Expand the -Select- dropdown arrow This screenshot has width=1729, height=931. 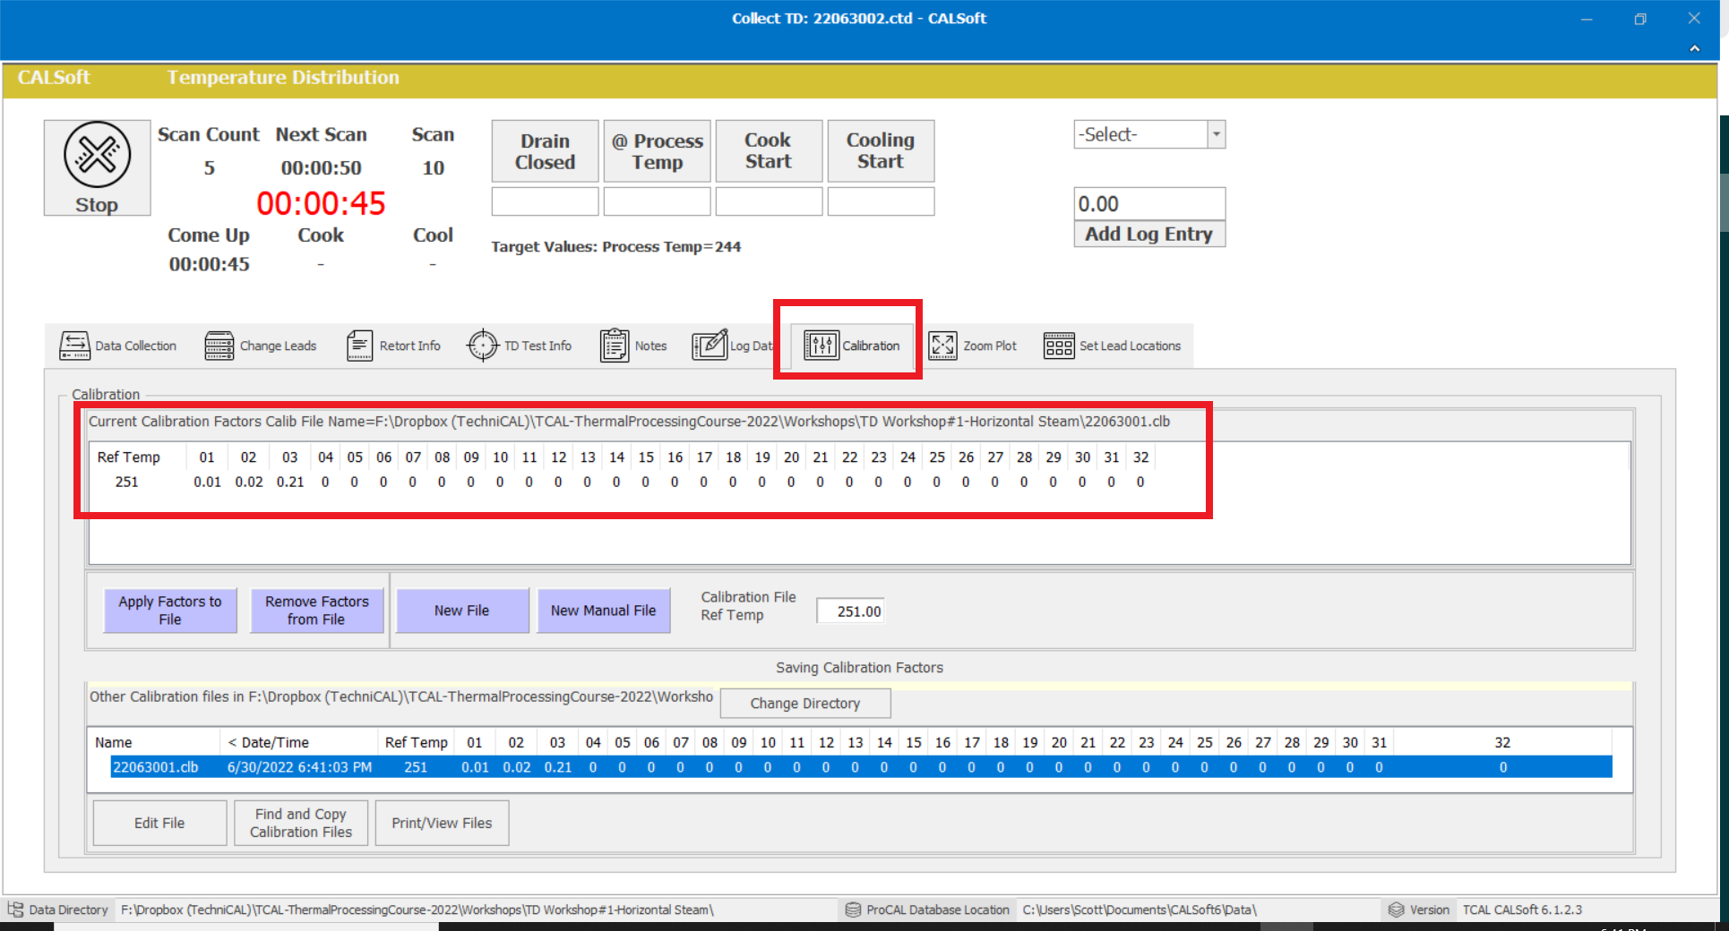tap(1216, 134)
